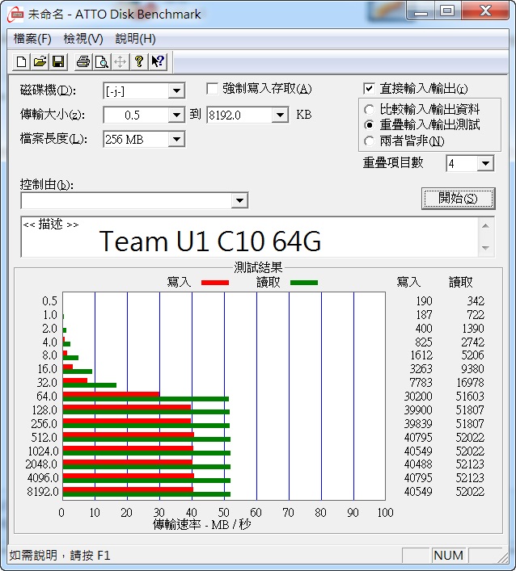This screenshot has height=571, width=516.
Task: Uncheck the 直接輸入/輸出 checkbox
Action: pos(369,89)
